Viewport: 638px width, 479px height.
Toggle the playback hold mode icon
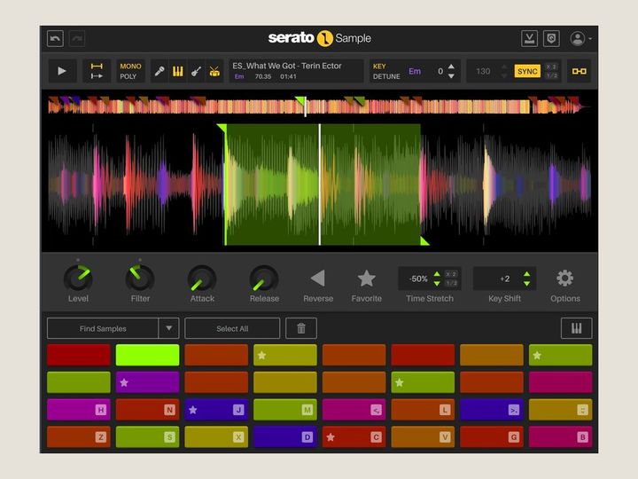(x=97, y=71)
